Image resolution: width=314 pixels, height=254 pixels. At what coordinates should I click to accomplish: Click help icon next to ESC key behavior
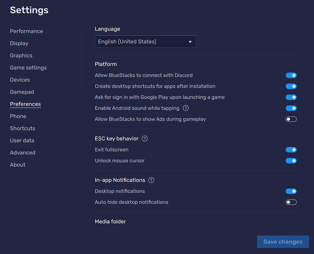tap(145, 139)
